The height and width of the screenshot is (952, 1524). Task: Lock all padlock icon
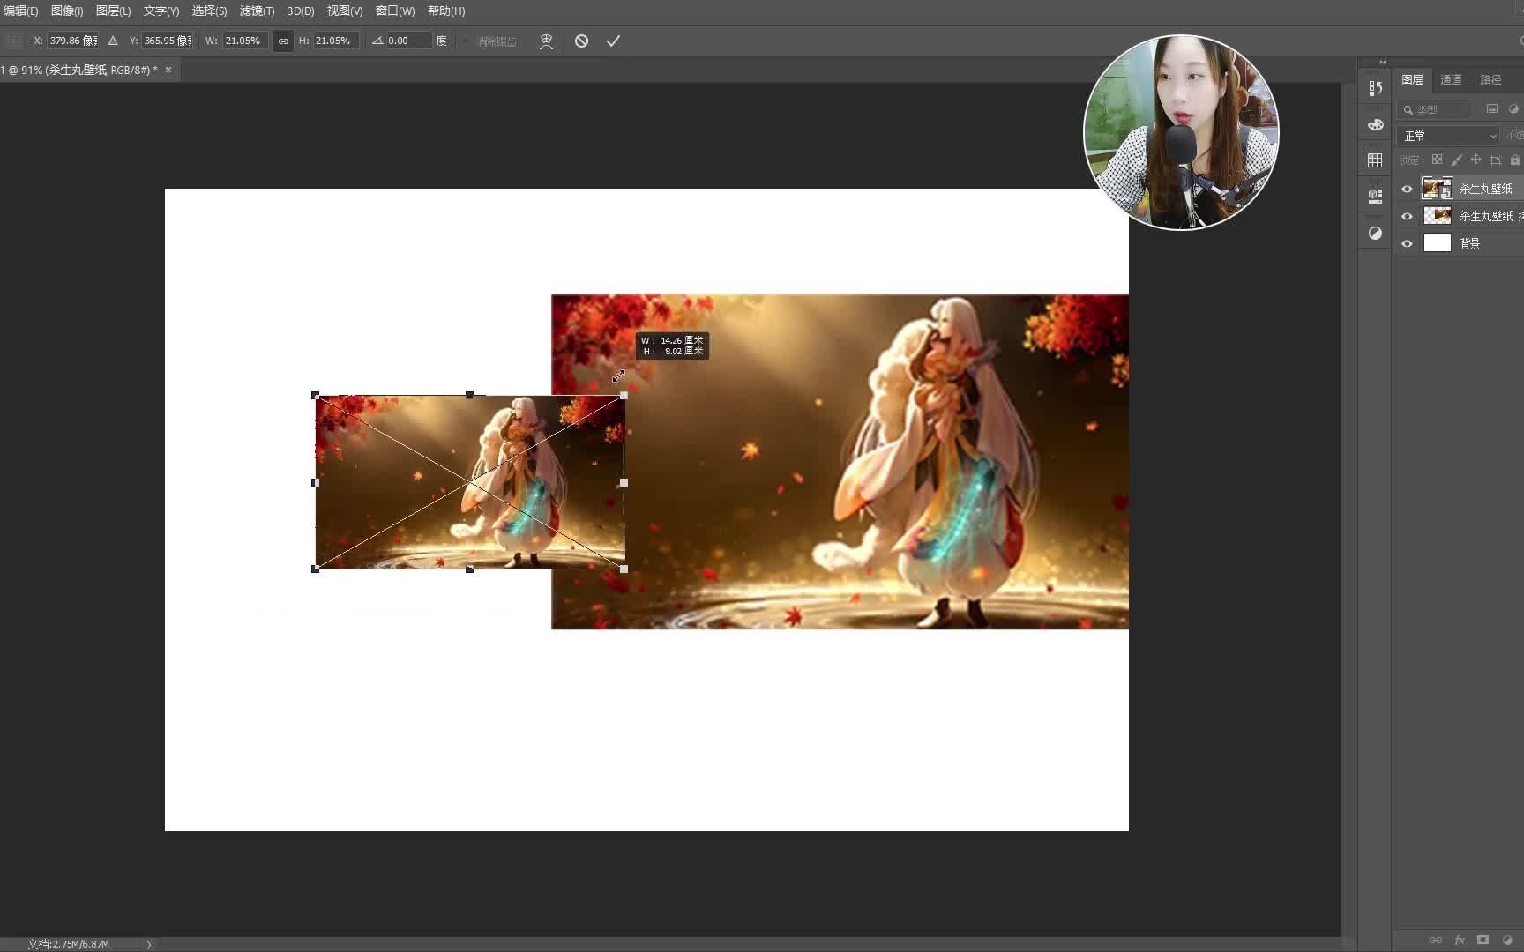pyautogui.click(x=1514, y=160)
